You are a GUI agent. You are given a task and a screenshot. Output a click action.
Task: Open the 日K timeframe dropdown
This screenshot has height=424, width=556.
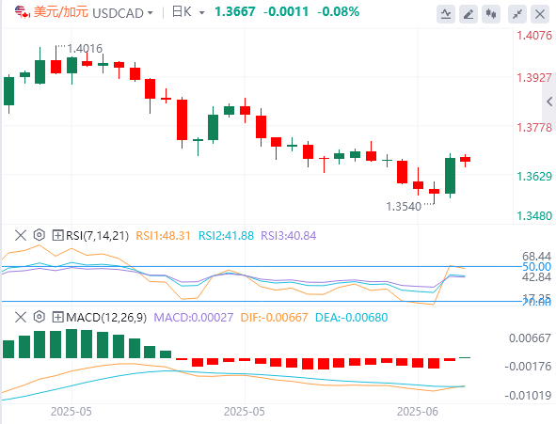click(201, 13)
